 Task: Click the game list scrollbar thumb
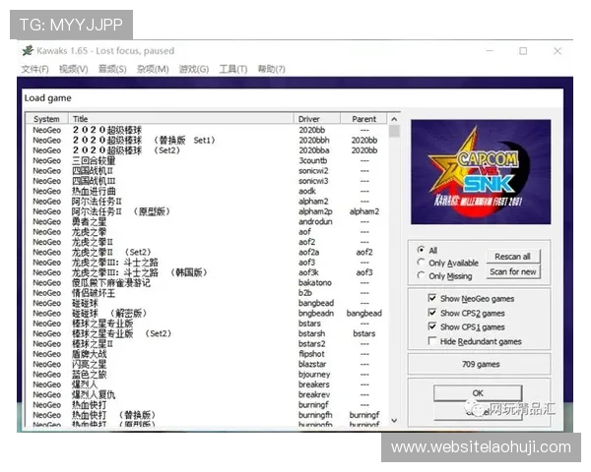pos(394,131)
